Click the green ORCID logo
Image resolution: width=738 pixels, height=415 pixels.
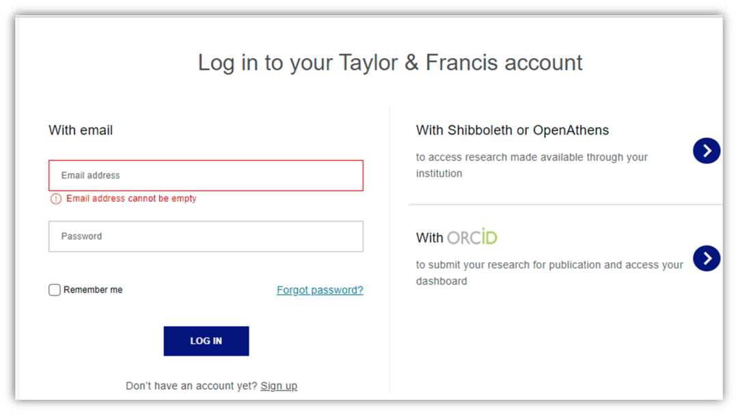point(472,238)
